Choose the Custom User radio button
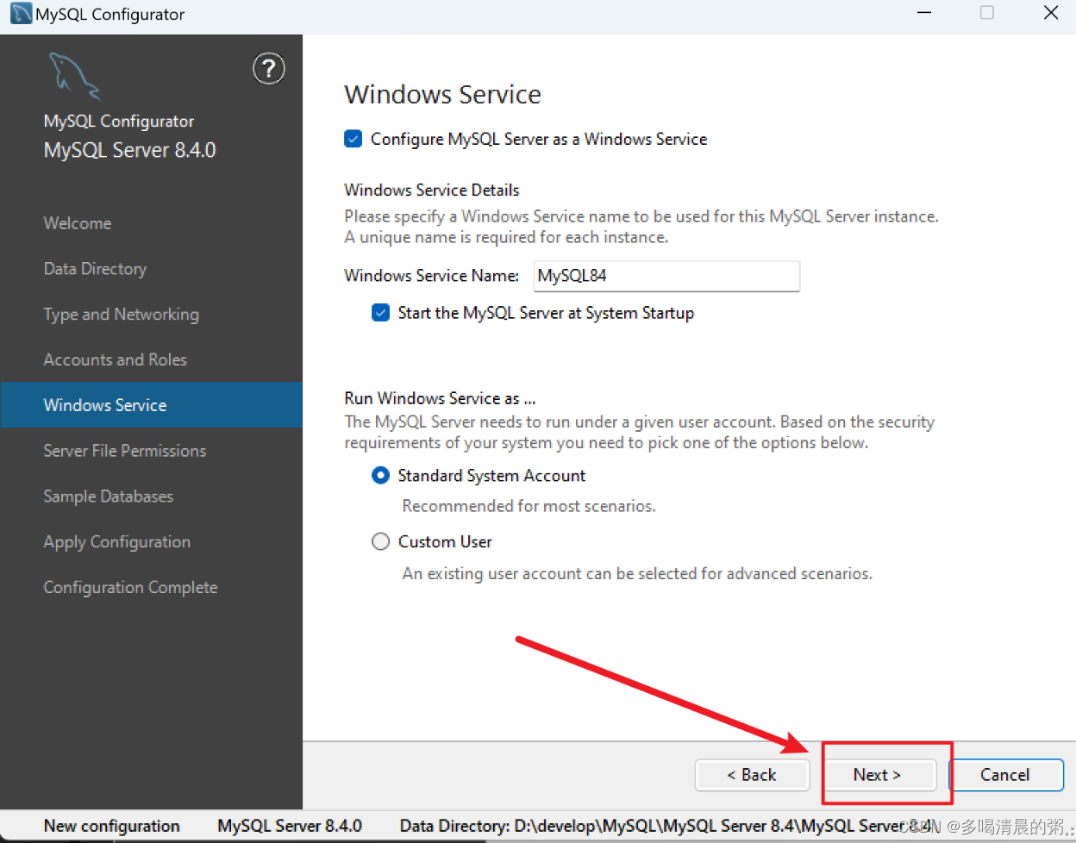 coord(380,541)
